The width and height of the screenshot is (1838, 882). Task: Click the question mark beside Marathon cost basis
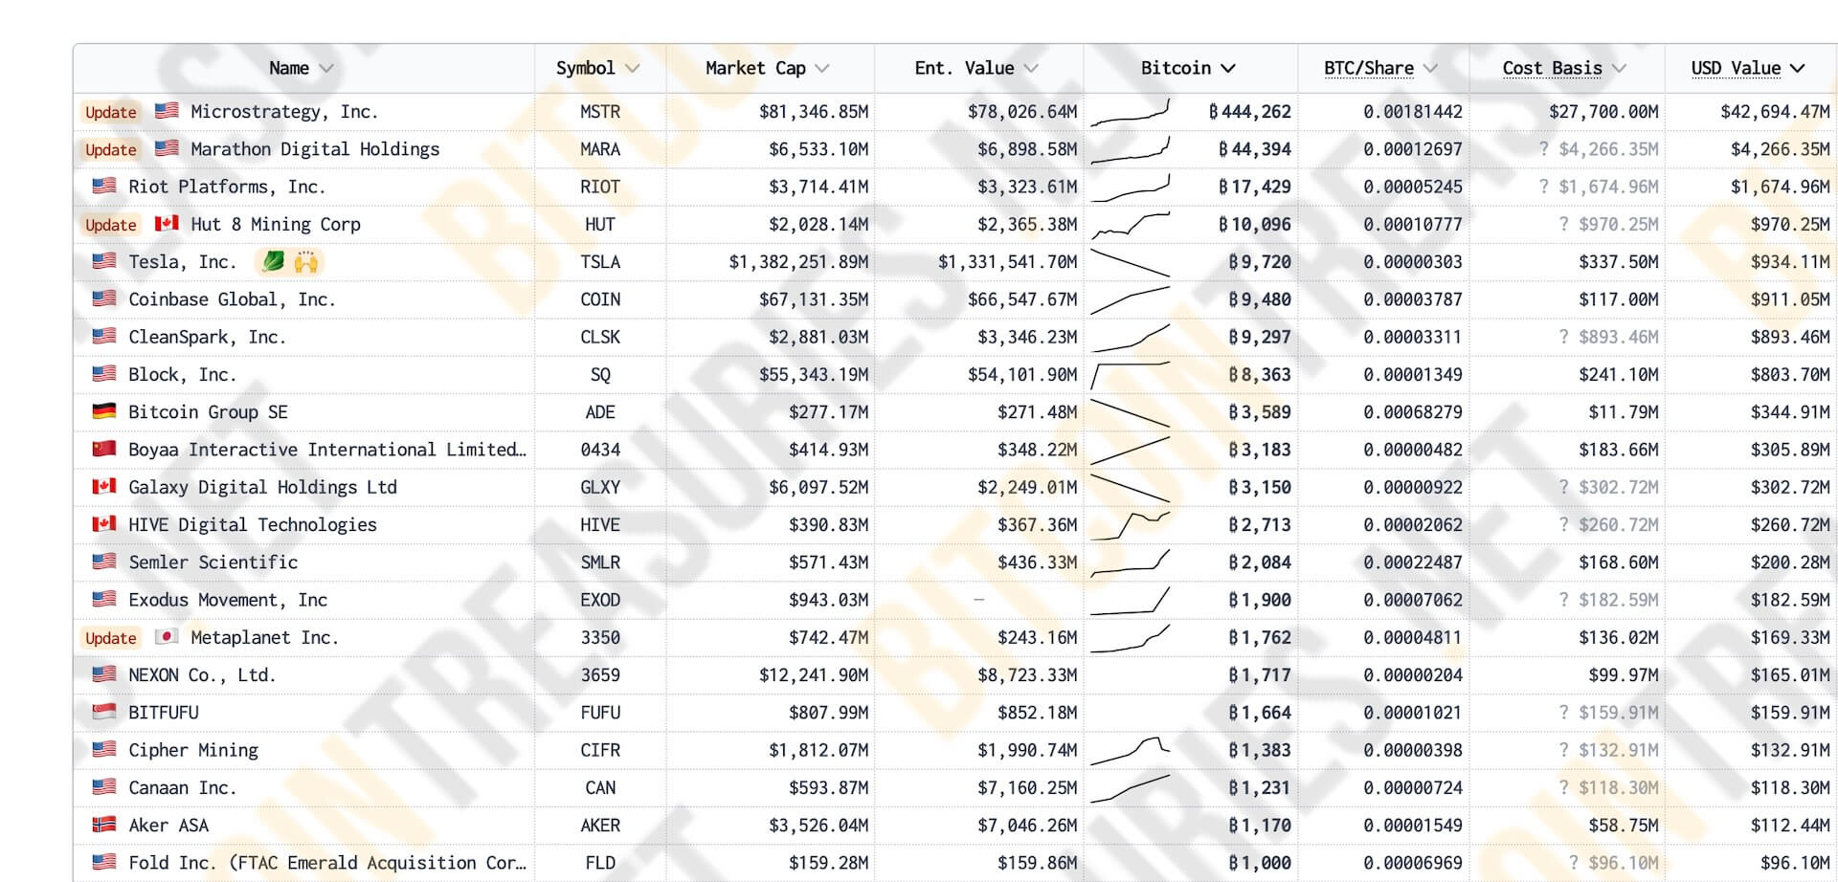[1543, 149]
